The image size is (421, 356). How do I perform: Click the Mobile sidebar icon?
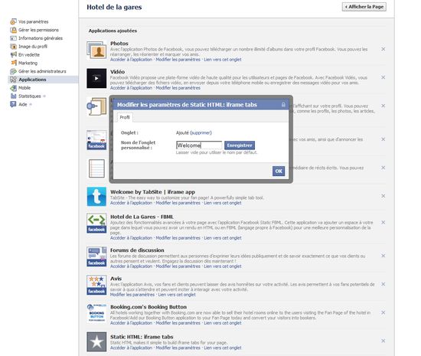[13, 88]
